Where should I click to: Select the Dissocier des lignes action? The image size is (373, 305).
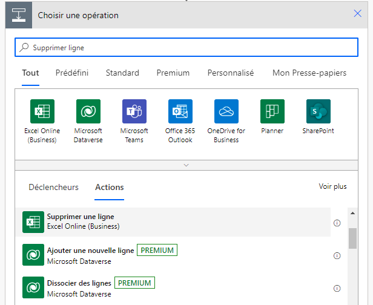pos(173,287)
